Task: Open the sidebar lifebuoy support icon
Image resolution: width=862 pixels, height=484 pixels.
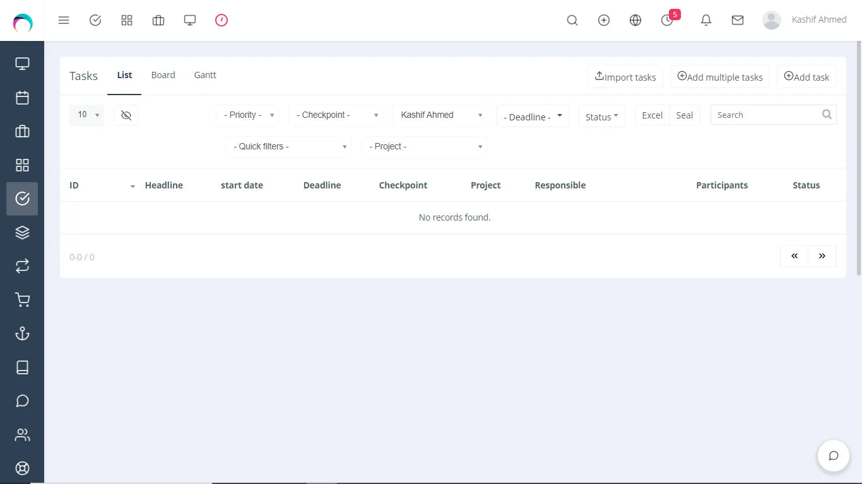Action: (22, 468)
